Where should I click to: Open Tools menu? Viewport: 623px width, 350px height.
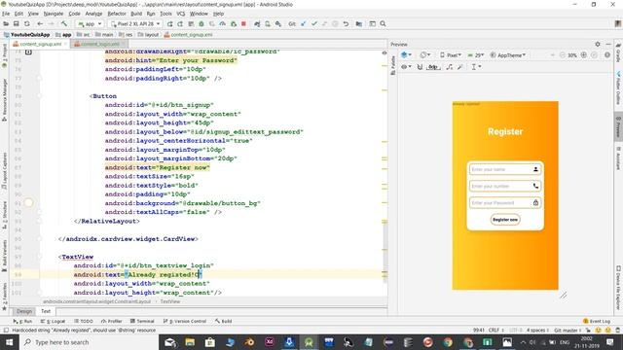pyautogui.click(x=165, y=14)
